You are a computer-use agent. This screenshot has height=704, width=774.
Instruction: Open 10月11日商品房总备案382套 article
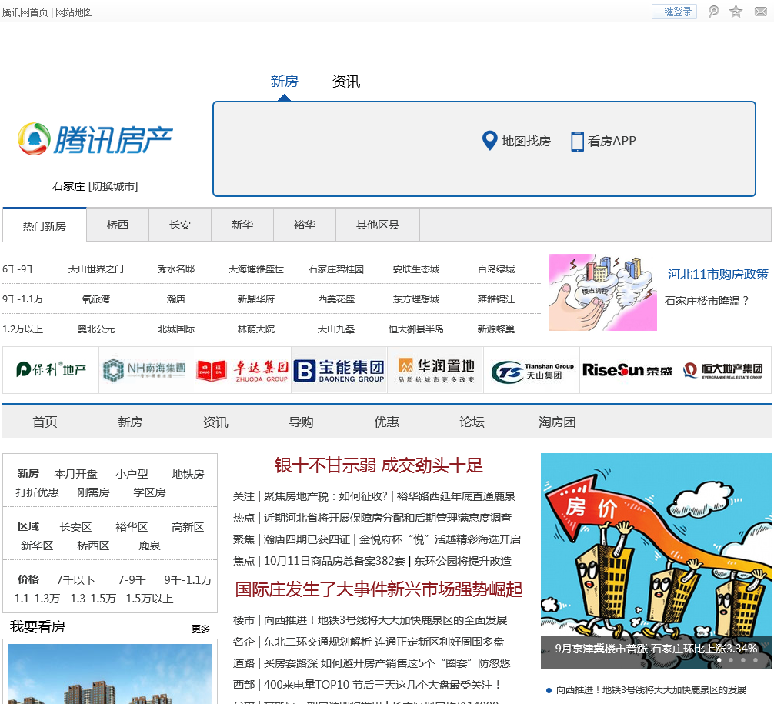[x=334, y=561]
